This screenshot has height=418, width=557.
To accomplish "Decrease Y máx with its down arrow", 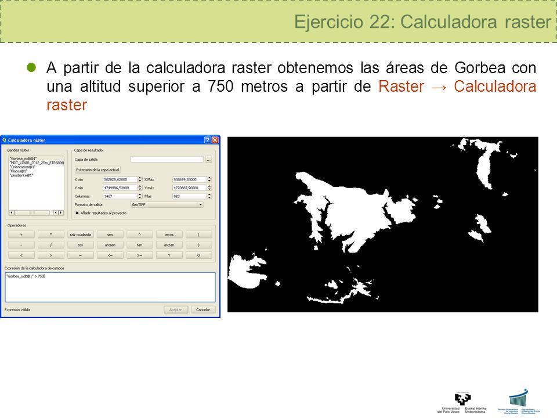I will [x=209, y=189].
